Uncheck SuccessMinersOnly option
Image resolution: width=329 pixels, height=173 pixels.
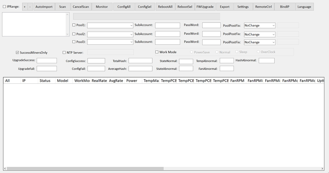(x=17, y=53)
